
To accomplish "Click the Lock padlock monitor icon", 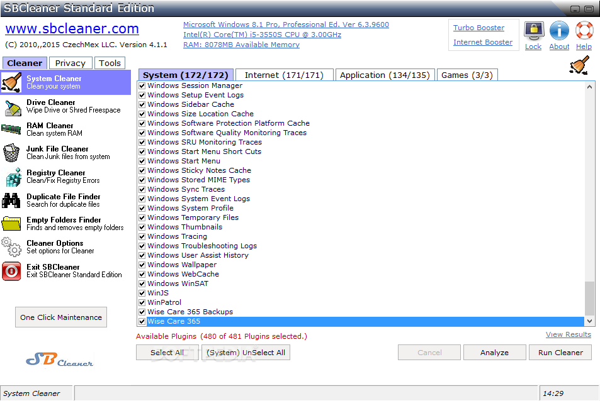I will click(534, 31).
